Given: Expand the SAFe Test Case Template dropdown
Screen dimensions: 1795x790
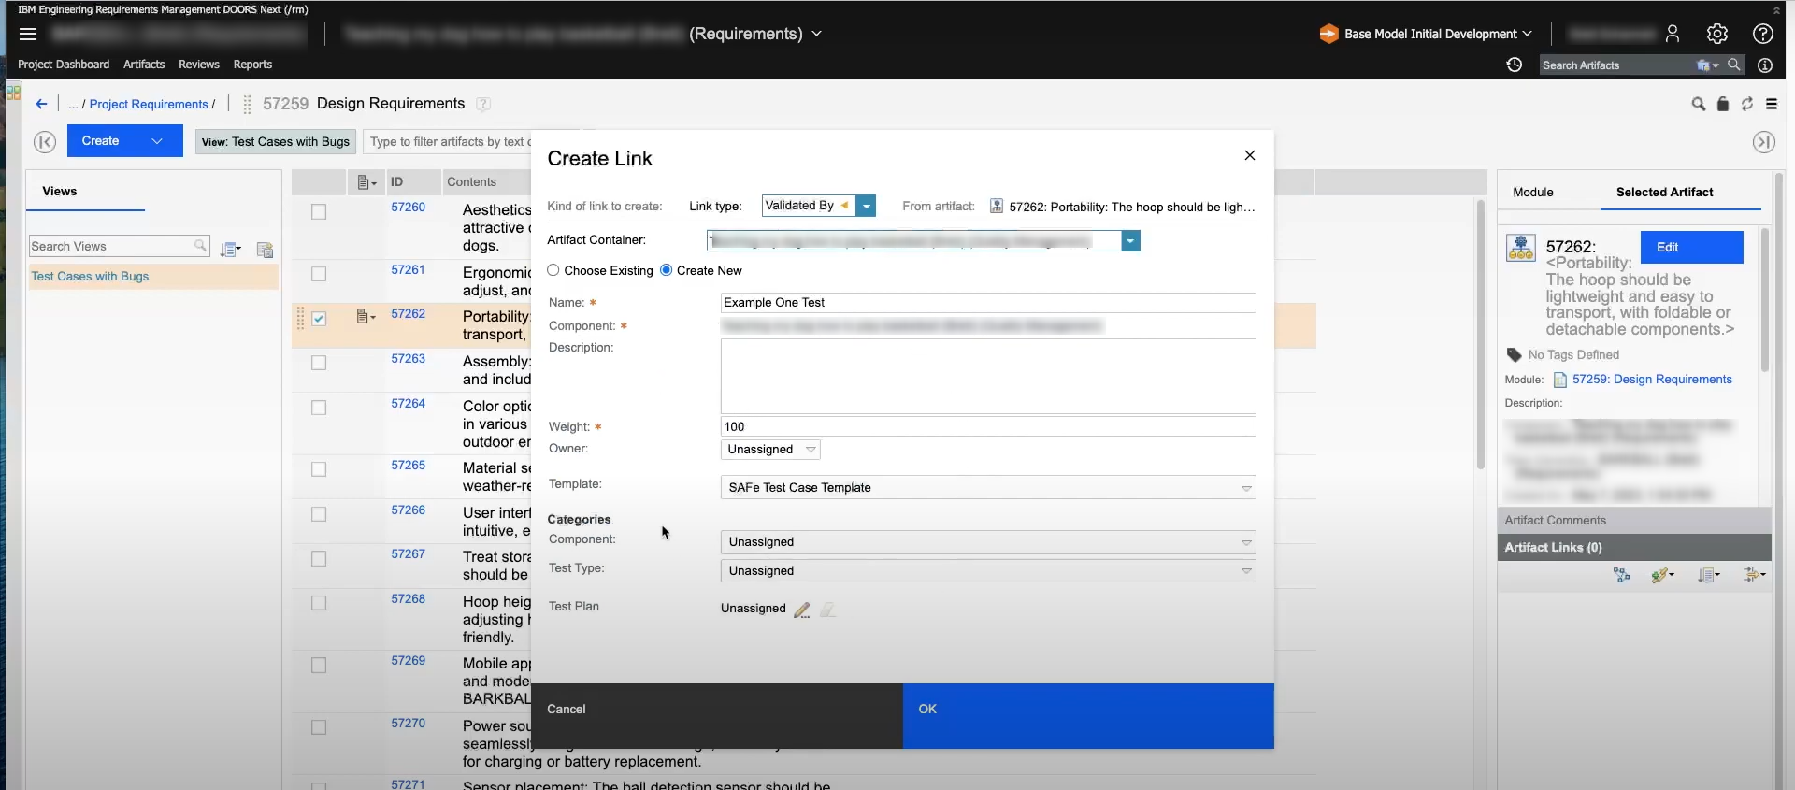Looking at the screenshot, I should [1245, 488].
